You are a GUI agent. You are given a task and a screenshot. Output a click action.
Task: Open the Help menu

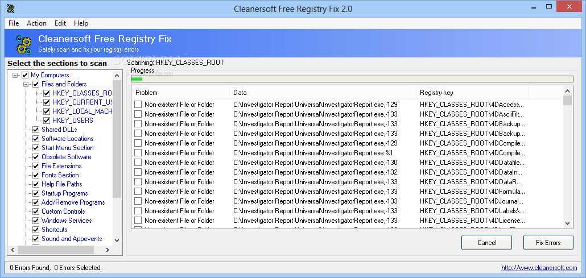[x=81, y=23]
